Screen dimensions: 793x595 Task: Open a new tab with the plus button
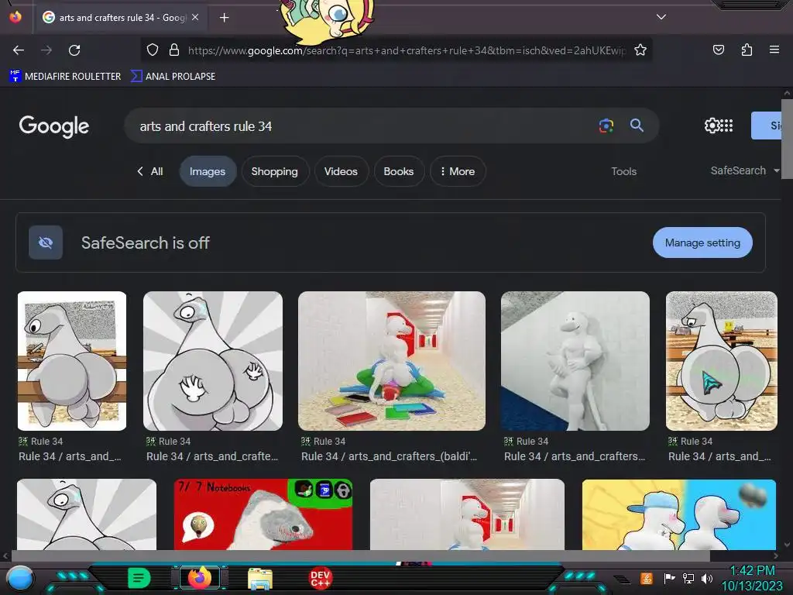[x=225, y=18]
